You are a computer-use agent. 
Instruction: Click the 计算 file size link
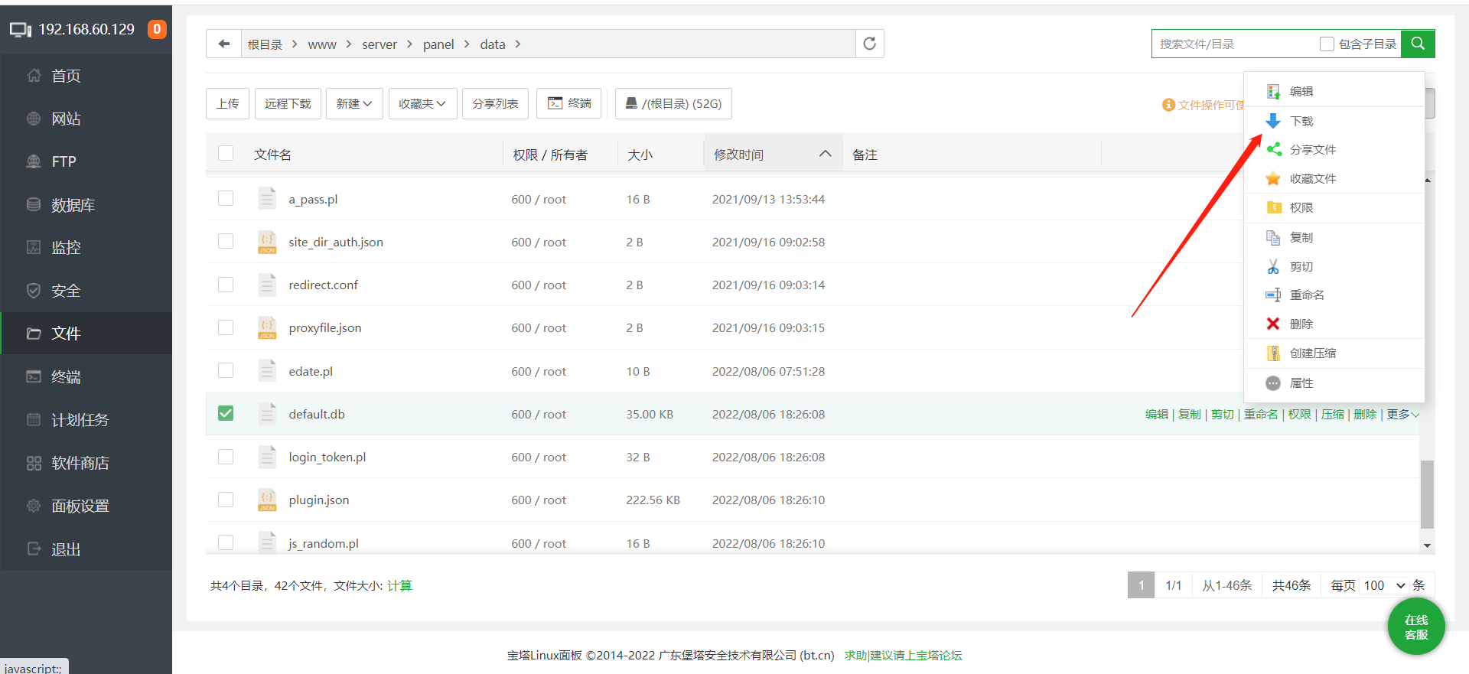399,585
